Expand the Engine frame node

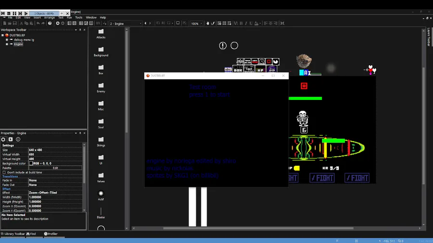coord(7,44)
